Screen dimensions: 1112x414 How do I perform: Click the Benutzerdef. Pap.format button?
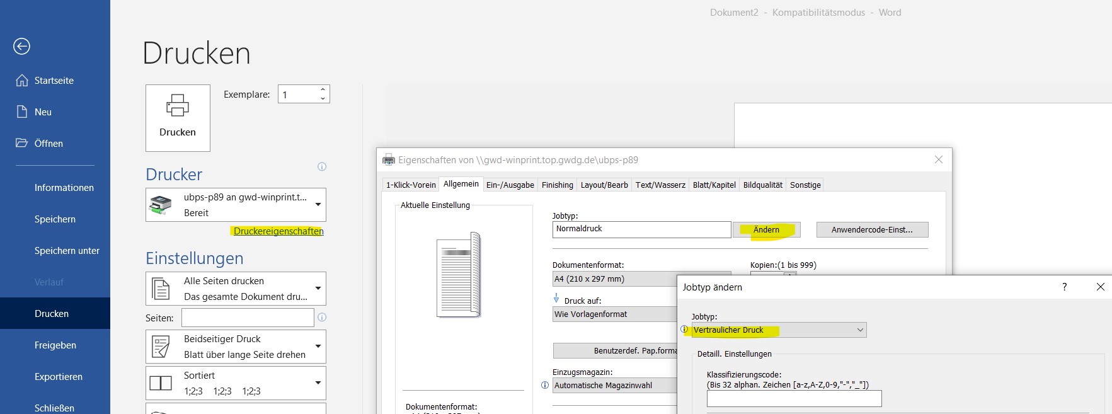(615, 351)
